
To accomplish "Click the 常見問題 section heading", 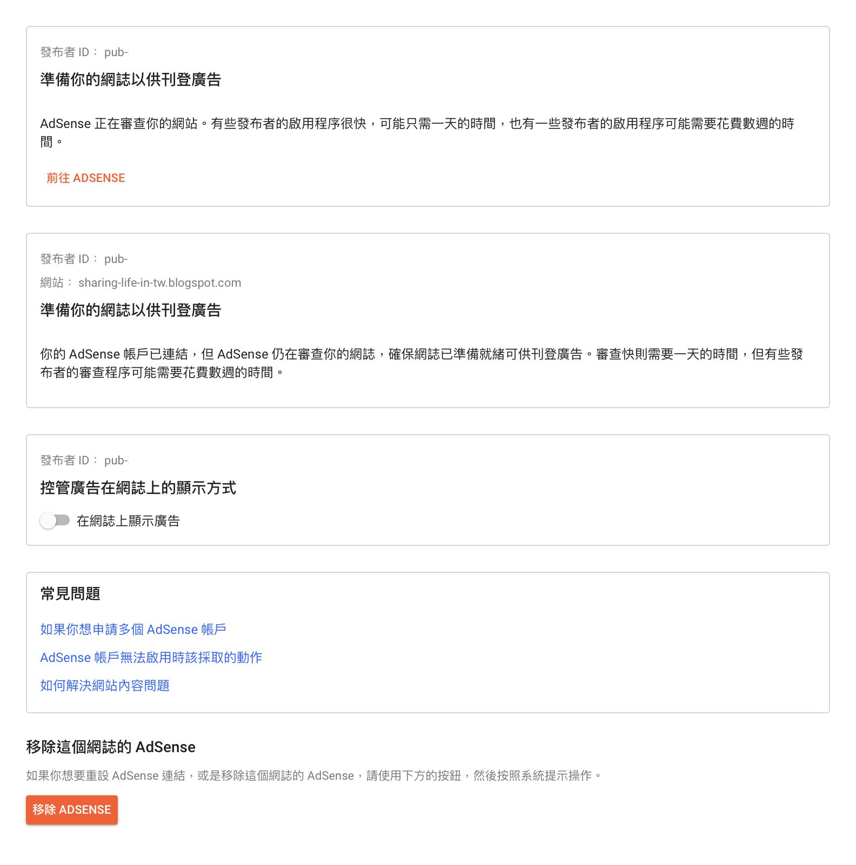I will tap(70, 594).
